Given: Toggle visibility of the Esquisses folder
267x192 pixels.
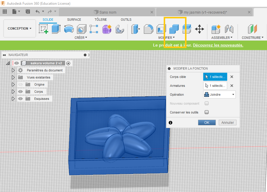Looking at the screenshot, I should [x=20, y=99].
